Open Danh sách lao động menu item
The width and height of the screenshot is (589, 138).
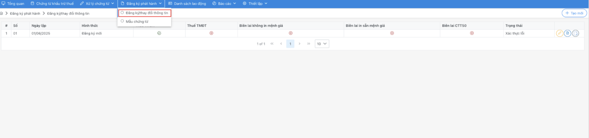pos(187,4)
